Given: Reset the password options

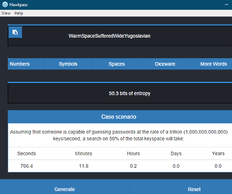Looking at the screenshot, I should click(181, 187).
